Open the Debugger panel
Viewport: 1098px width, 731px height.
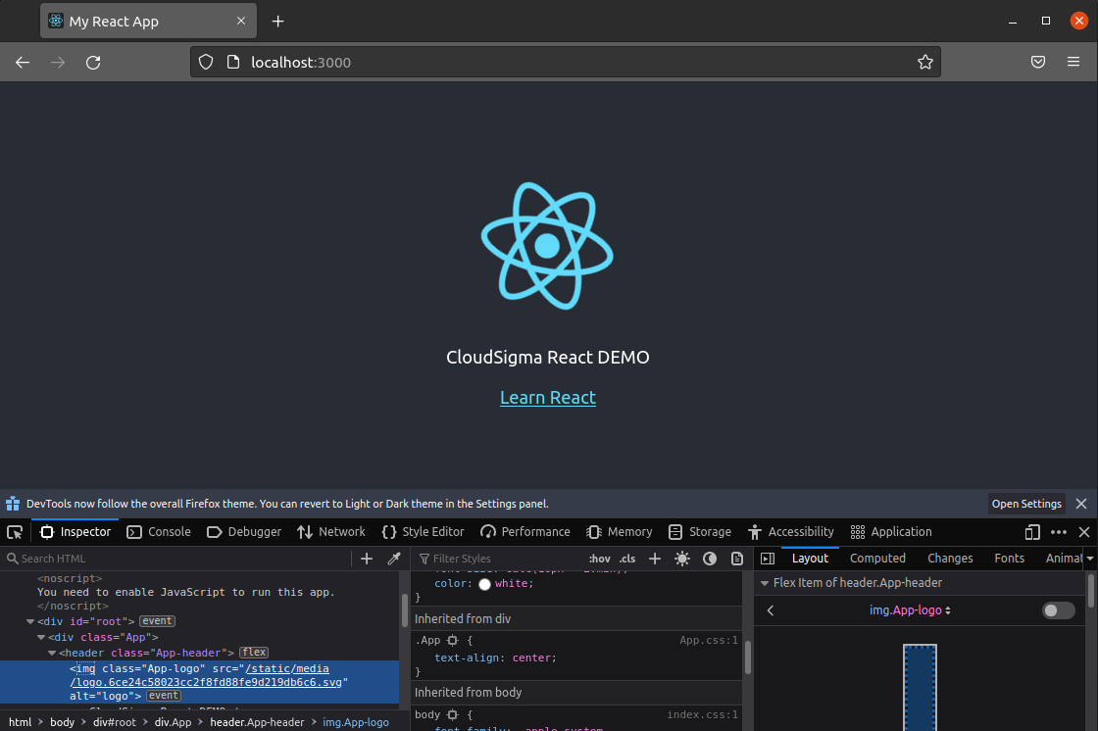point(244,532)
